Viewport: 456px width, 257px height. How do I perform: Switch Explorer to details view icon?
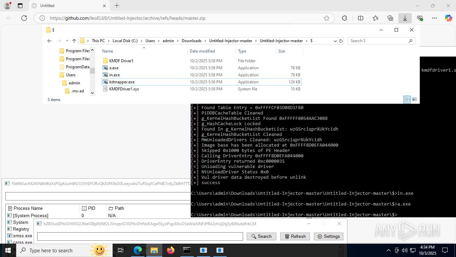coord(407,99)
